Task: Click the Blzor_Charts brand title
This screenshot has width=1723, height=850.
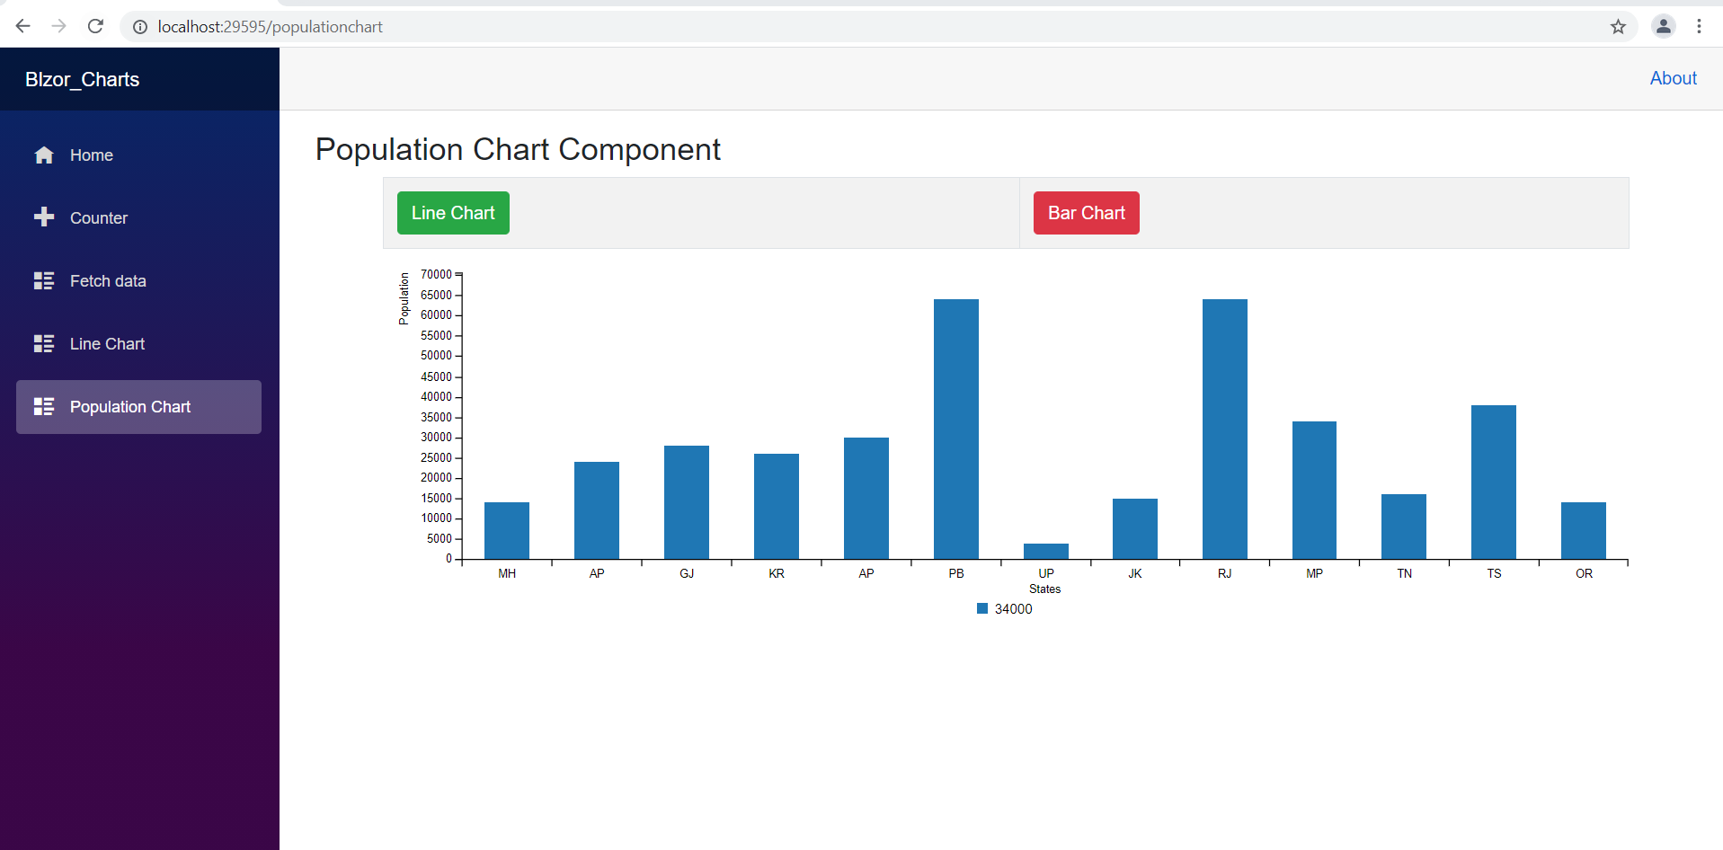Action: [82, 79]
